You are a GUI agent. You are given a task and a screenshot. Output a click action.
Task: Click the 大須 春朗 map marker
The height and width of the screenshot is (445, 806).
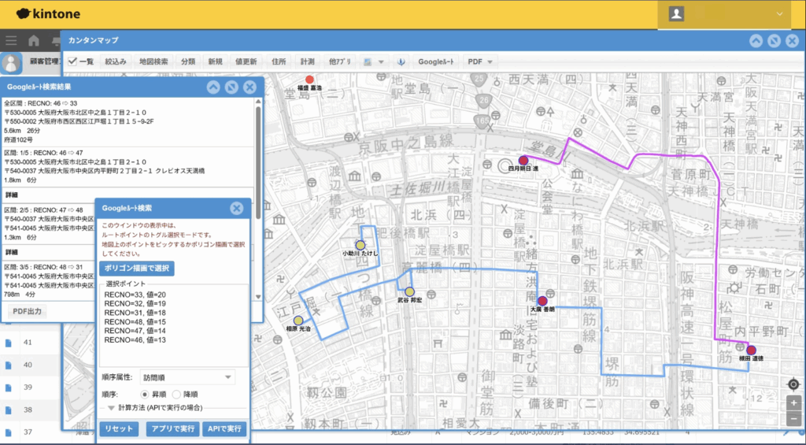tap(542, 301)
